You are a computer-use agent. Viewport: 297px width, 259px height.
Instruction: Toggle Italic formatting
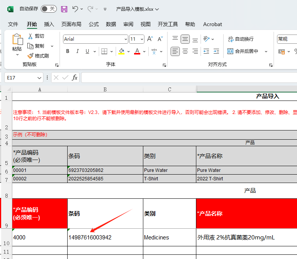tap(77, 51)
